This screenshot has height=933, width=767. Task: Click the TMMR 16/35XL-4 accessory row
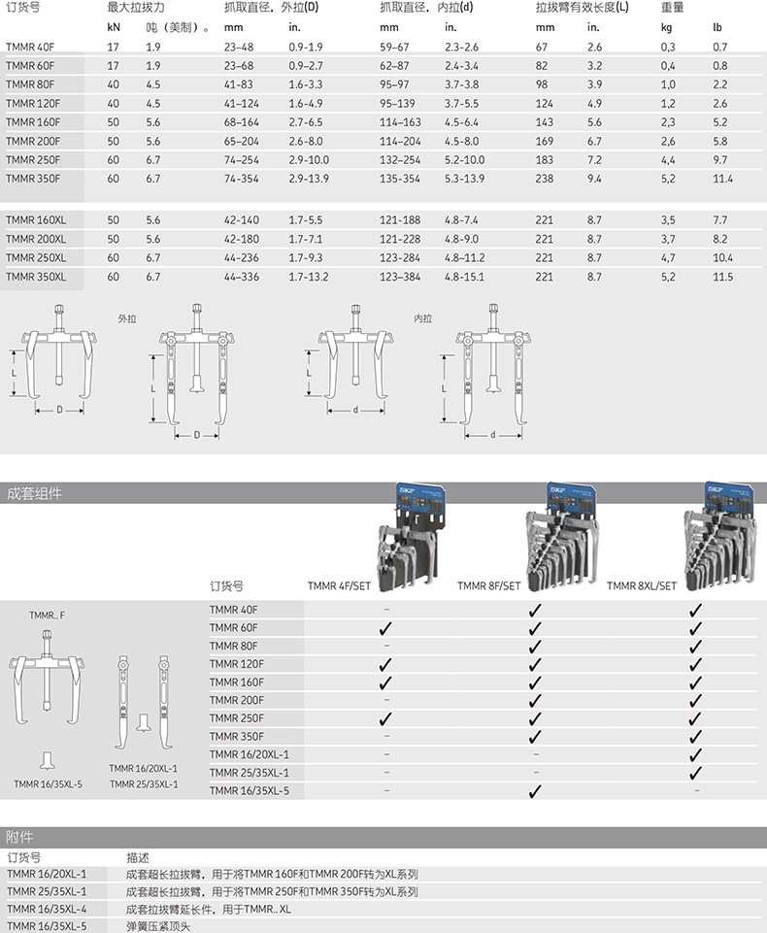(47, 909)
